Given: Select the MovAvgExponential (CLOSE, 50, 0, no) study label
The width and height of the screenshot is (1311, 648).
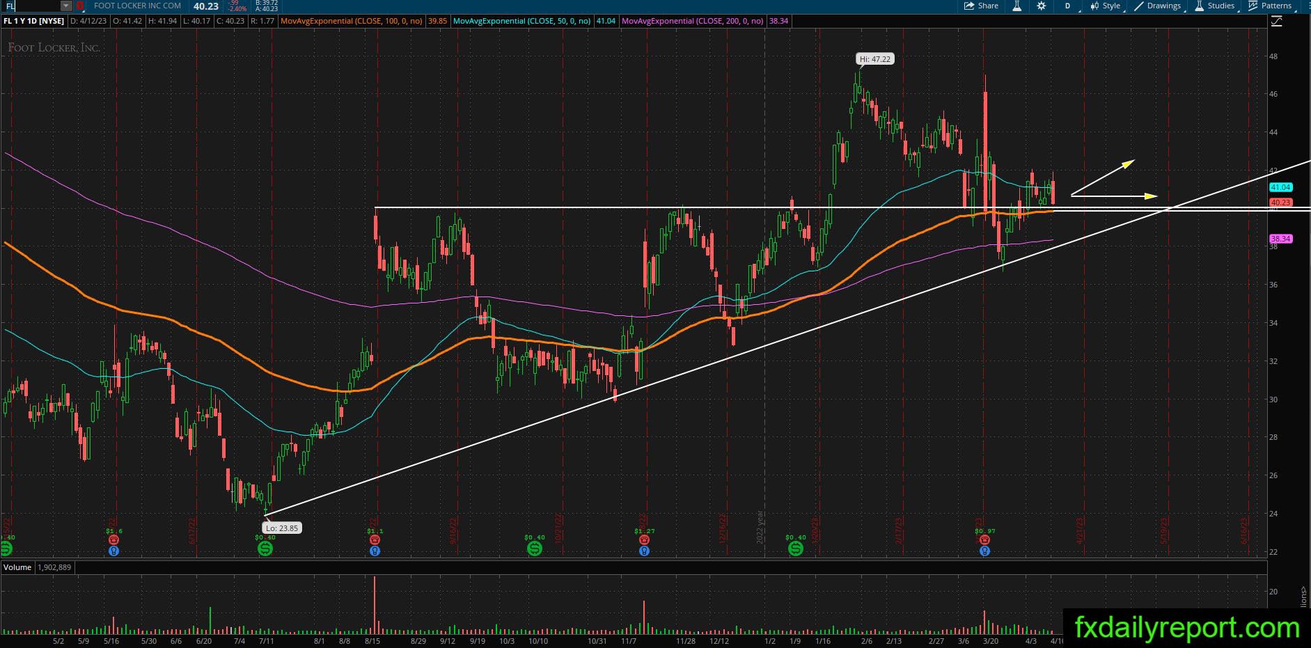Looking at the screenshot, I should 521,21.
